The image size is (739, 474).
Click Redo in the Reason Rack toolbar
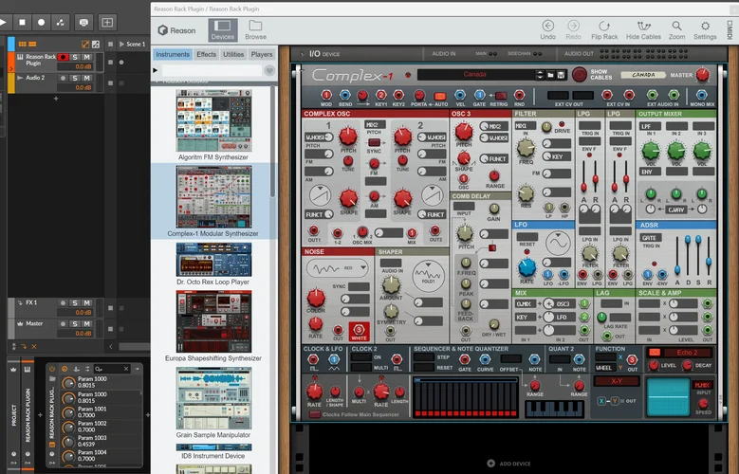pyautogui.click(x=573, y=30)
